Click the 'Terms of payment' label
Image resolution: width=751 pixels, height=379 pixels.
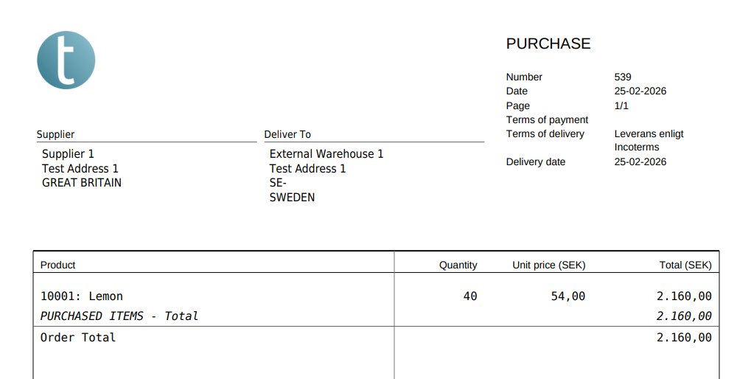click(x=547, y=119)
